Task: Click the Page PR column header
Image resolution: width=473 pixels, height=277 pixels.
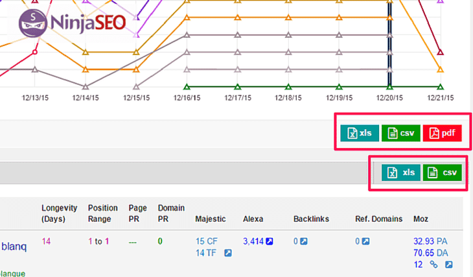Action: pyautogui.click(x=137, y=213)
